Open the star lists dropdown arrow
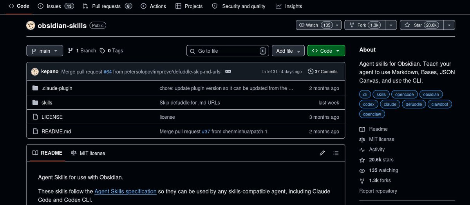The image size is (470, 205). pyautogui.click(x=449, y=25)
